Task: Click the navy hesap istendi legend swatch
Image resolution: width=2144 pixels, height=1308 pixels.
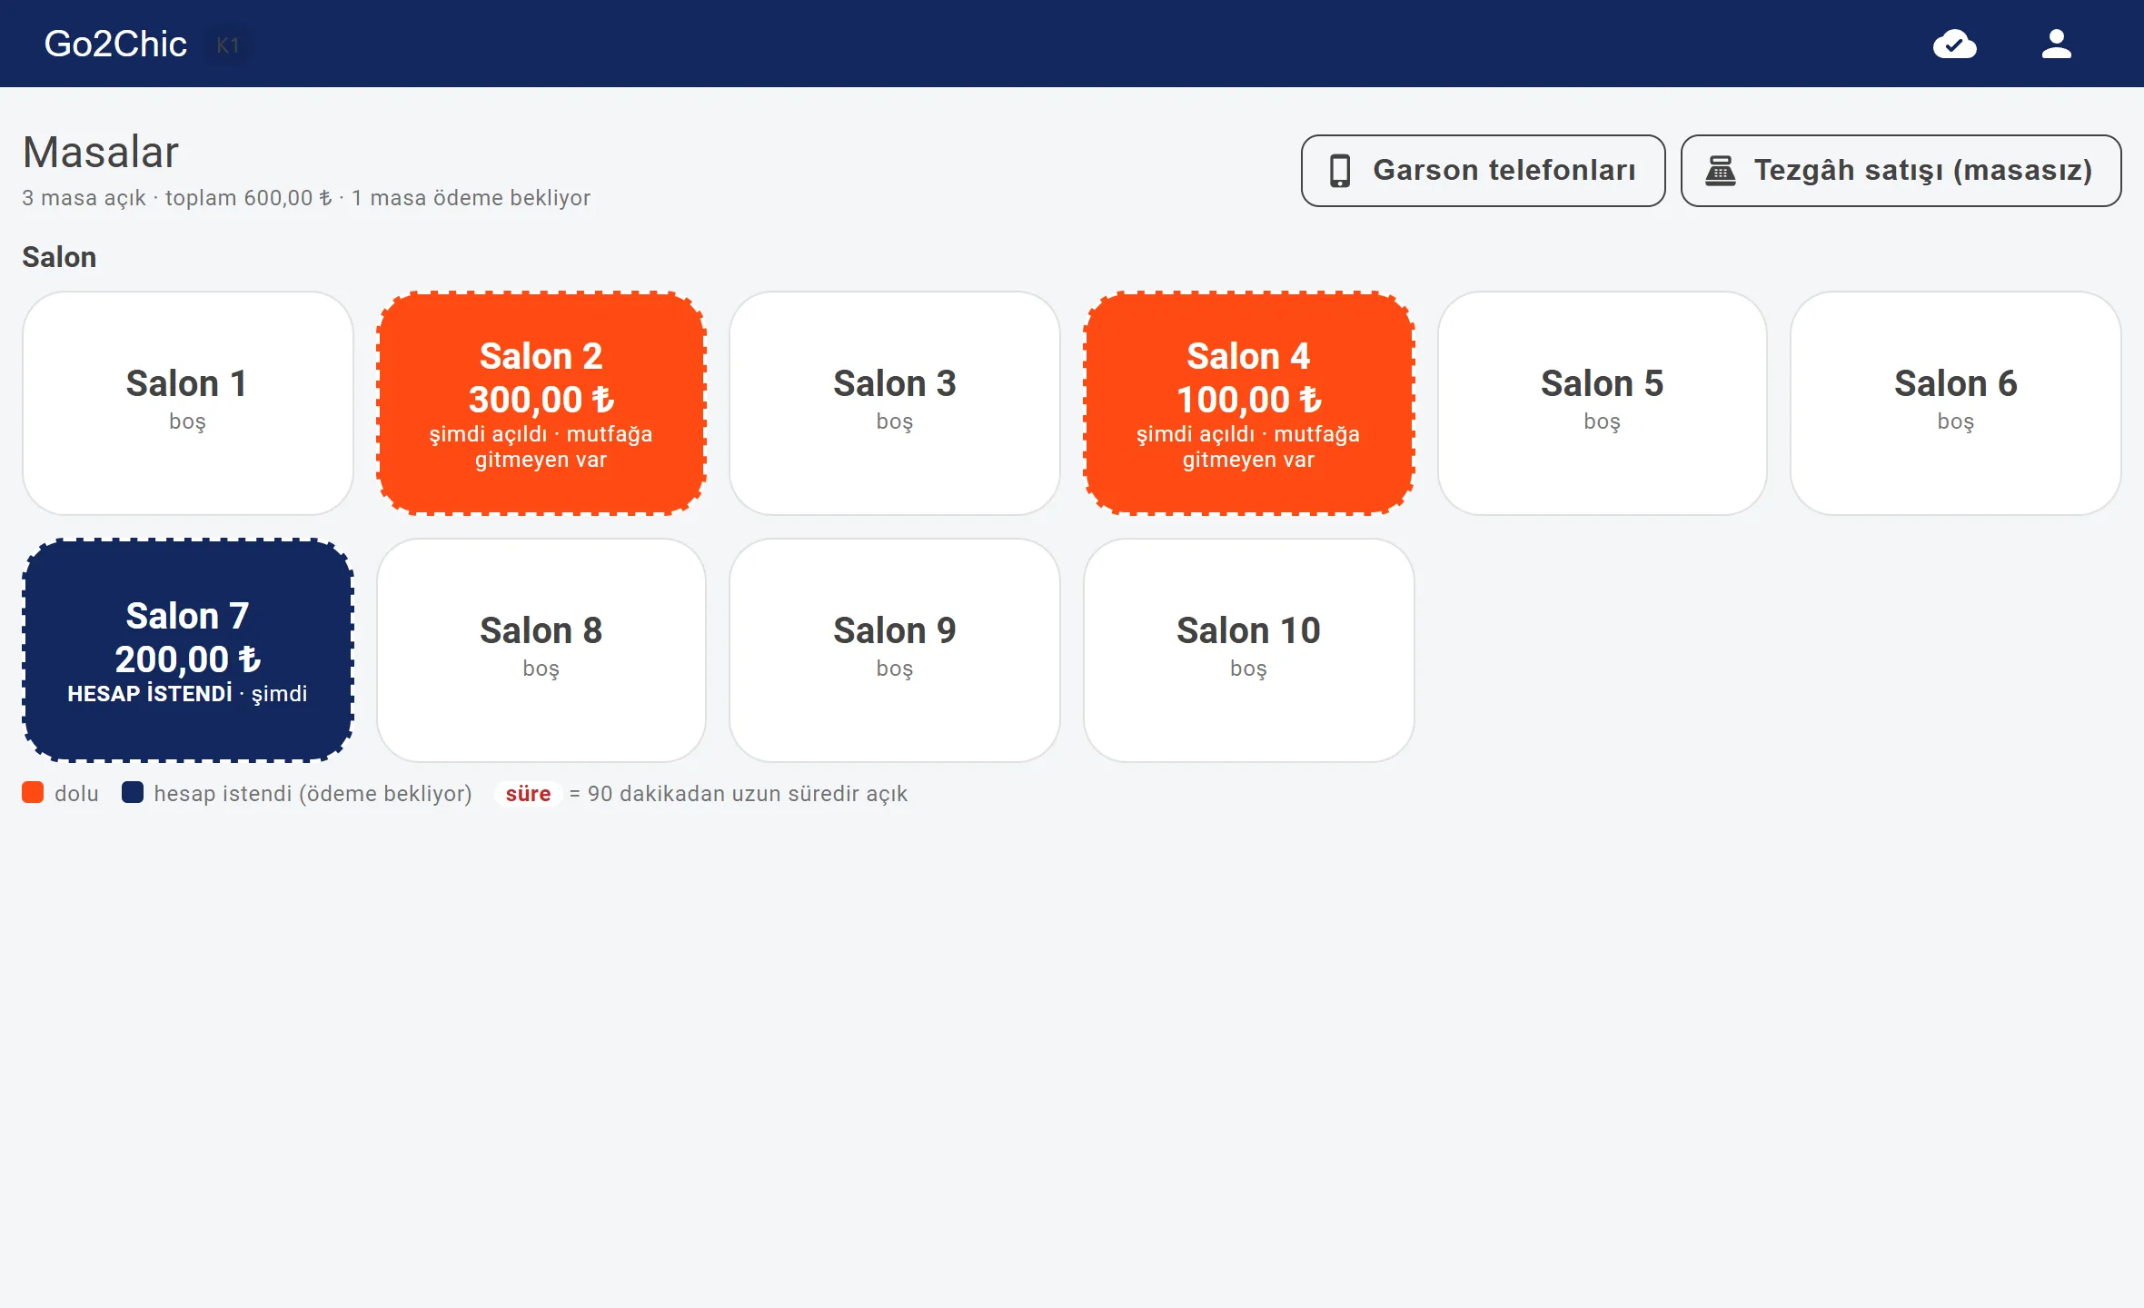Action: click(x=133, y=793)
